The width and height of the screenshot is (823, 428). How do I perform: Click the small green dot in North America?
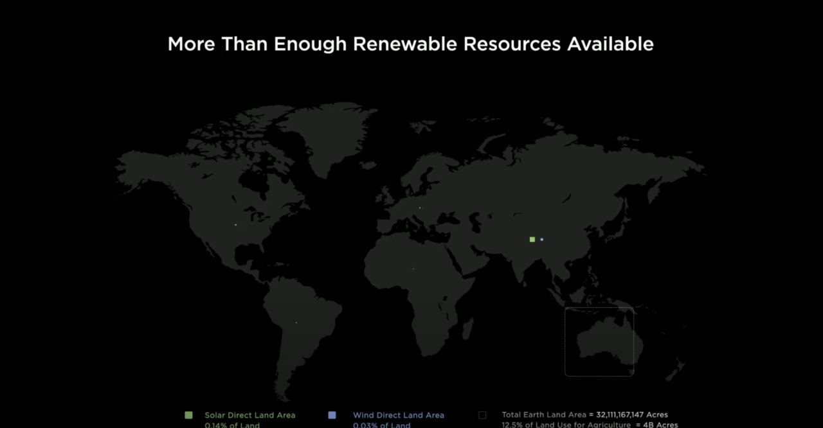pyautogui.click(x=236, y=225)
